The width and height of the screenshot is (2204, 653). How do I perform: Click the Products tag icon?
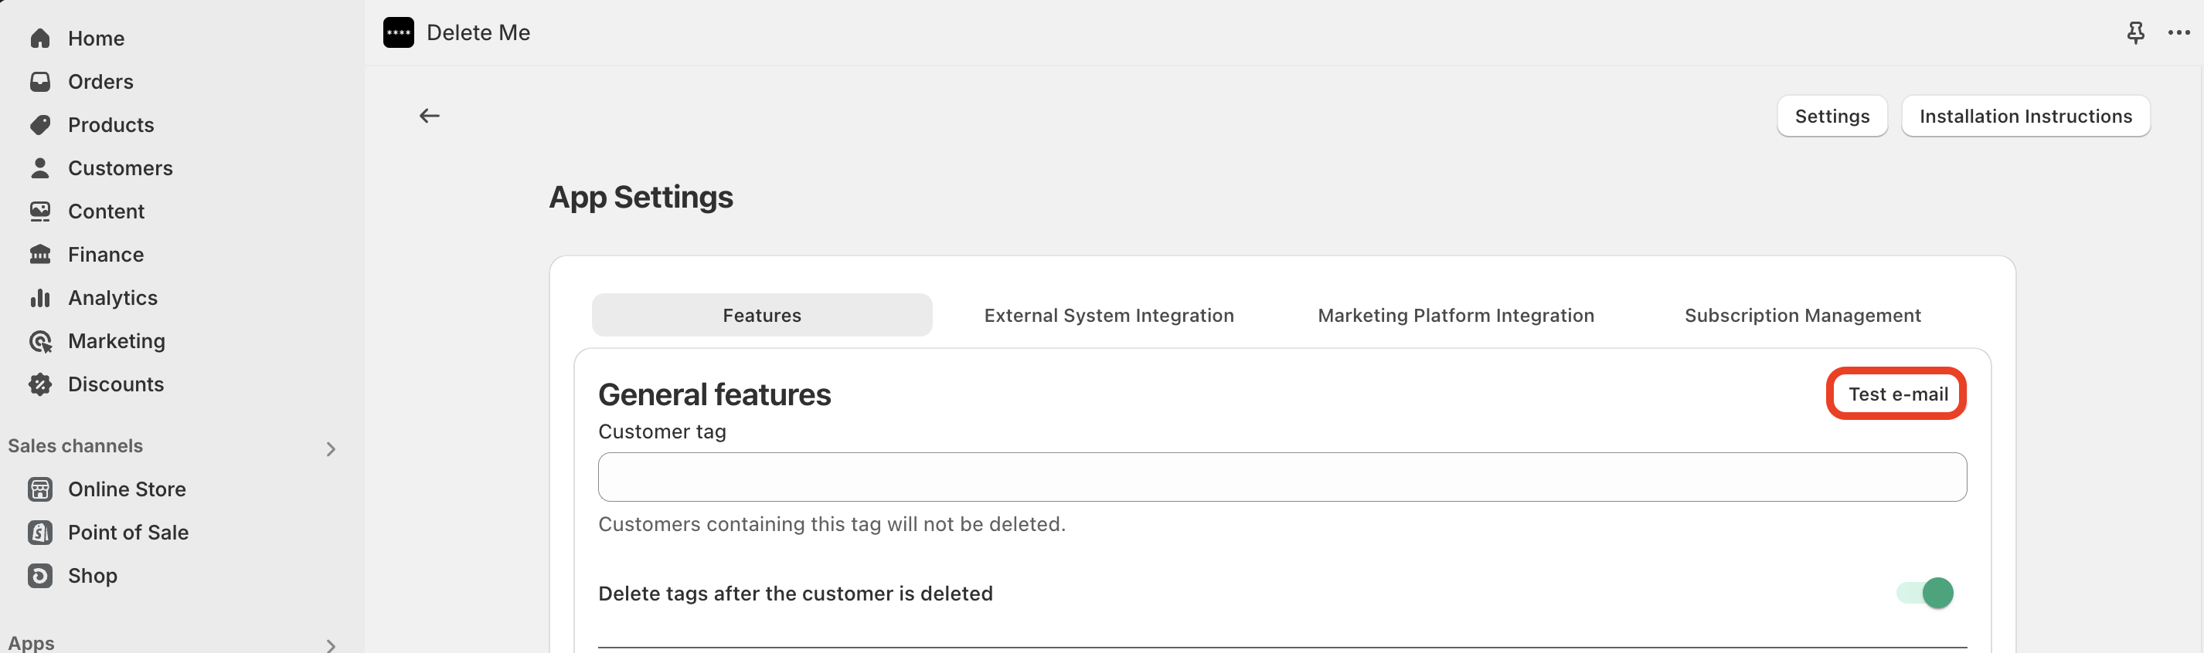(40, 125)
